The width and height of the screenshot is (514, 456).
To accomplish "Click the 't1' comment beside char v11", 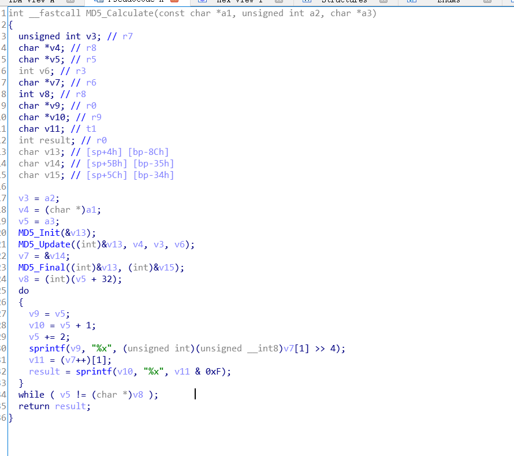I will click(x=91, y=129).
